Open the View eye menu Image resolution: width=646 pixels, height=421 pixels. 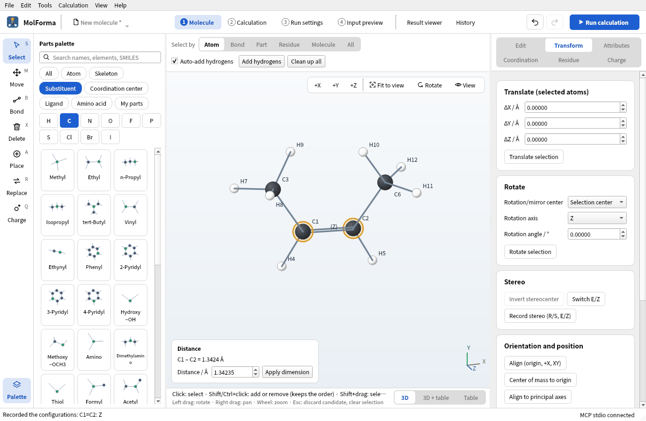(x=465, y=85)
